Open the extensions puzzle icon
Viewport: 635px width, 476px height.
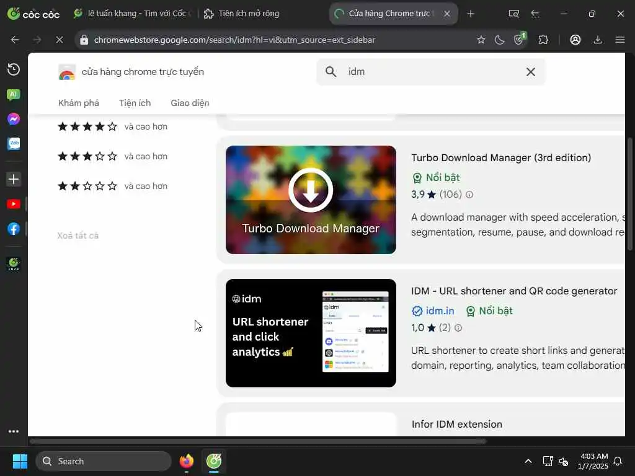(543, 40)
